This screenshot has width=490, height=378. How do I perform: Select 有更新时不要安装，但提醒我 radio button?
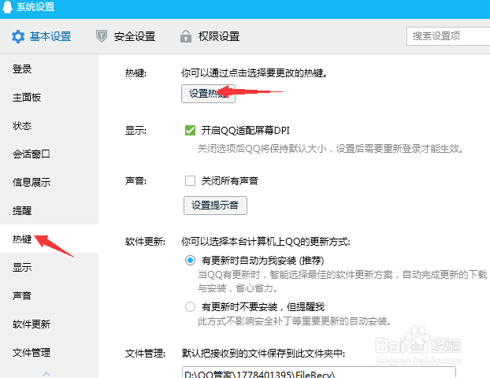click(190, 307)
